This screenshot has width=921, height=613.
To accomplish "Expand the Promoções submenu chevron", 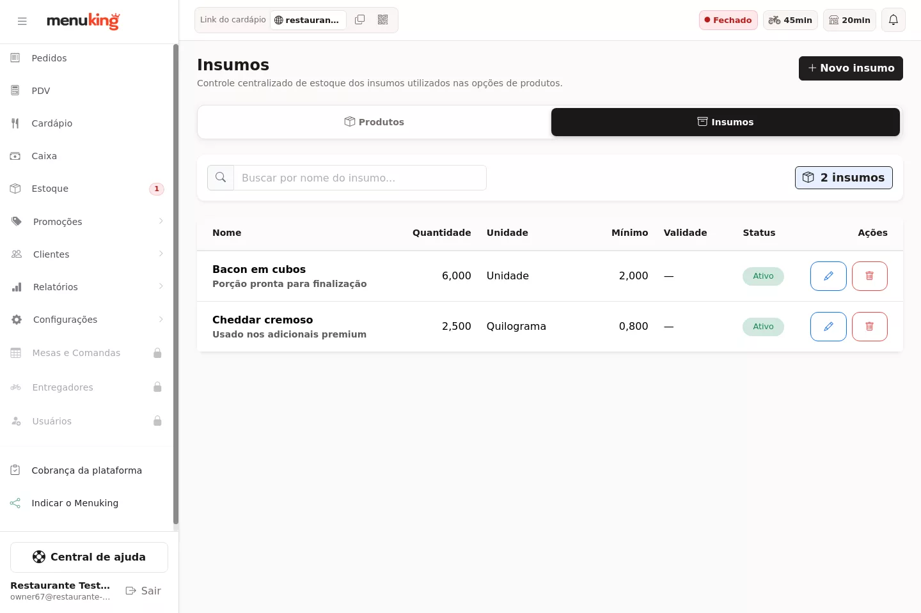I will [161, 221].
